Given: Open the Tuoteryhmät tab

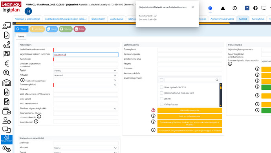Looking at the screenshot, I should pyautogui.click(x=258, y=19).
